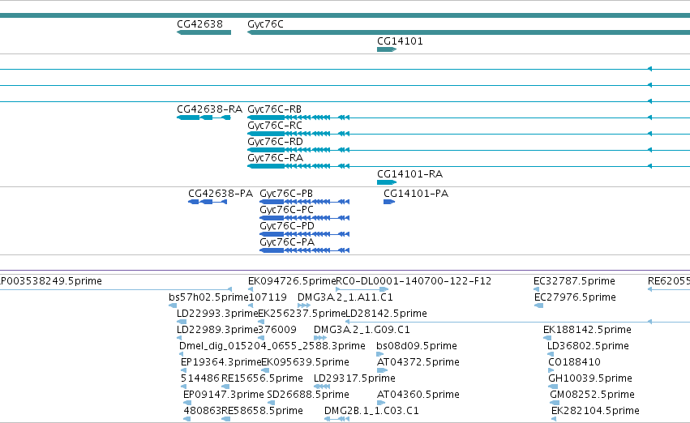Select protein Gyc76C-PB

click(x=305, y=202)
